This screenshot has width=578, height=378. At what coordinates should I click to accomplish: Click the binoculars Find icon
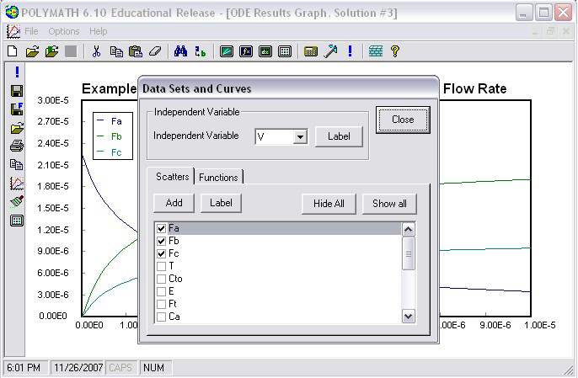click(180, 51)
